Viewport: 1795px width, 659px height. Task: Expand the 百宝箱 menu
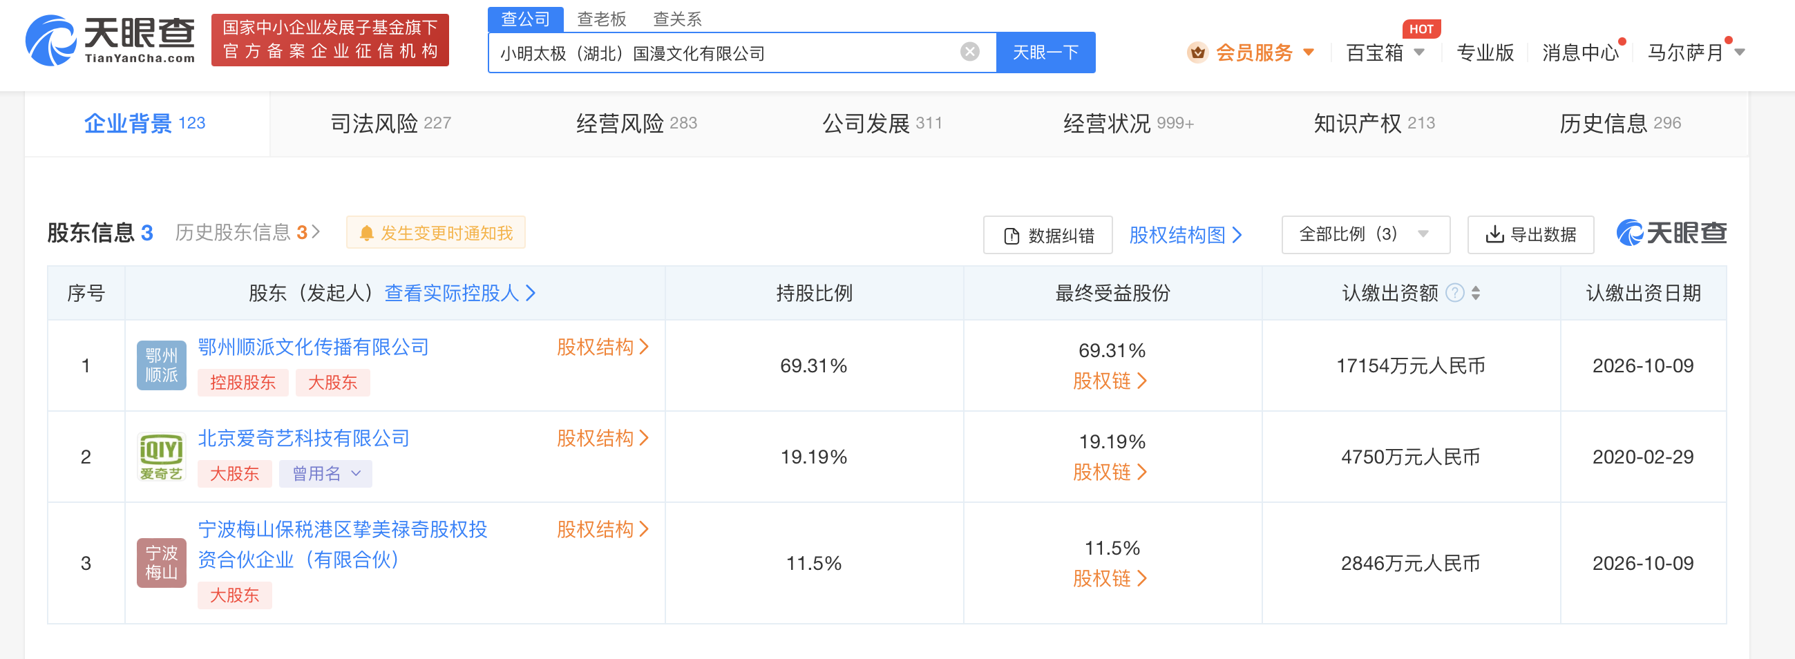tap(1385, 53)
